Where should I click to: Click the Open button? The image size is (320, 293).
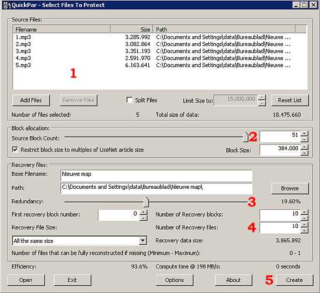click(x=26, y=280)
